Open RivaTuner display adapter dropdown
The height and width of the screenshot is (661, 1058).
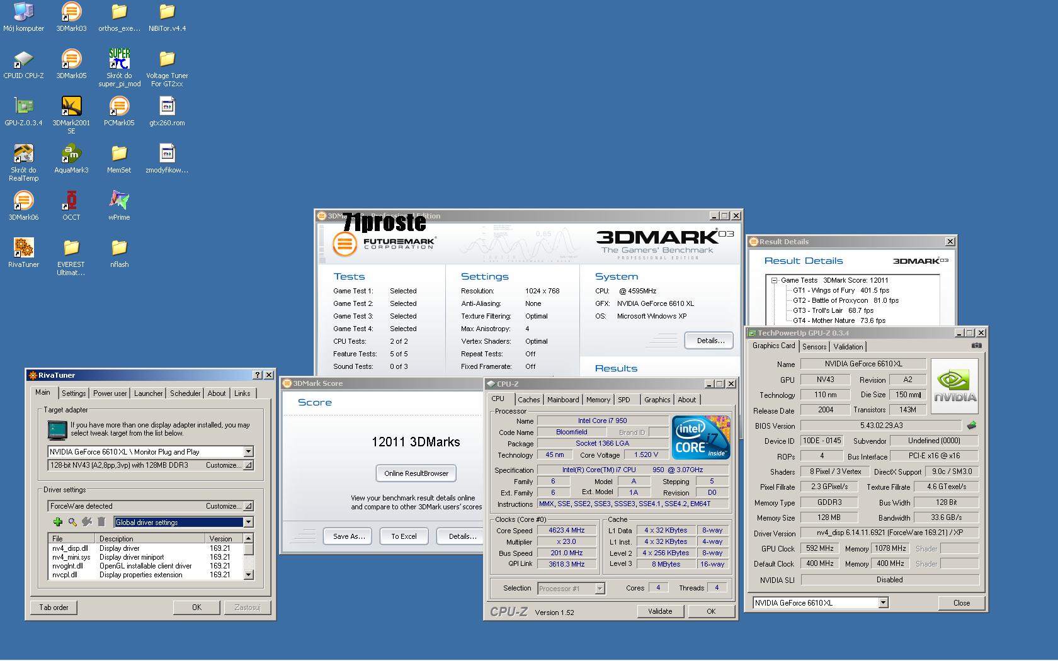(248, 451)
